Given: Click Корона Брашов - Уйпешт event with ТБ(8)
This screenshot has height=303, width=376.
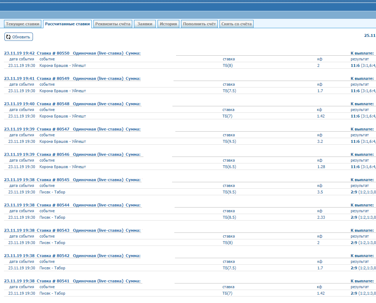Looking at the screenshot, I should click(63, 65).
